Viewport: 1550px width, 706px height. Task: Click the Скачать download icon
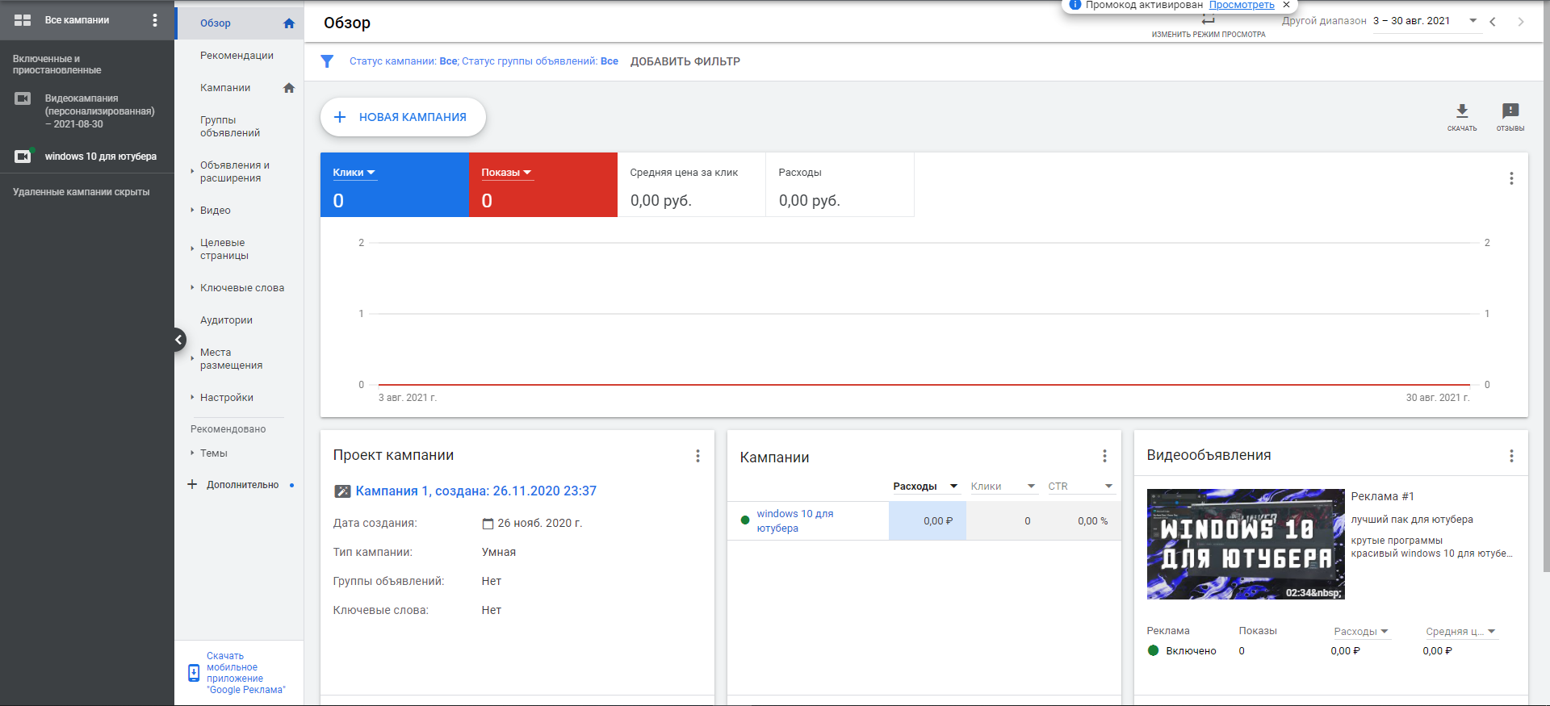1462,111
